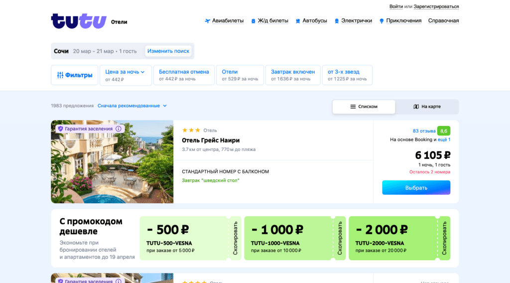The width and height of the screenshot is (510, 283).
Task: Toggle the Отели filter chip
Action: [x=240, y=75]
